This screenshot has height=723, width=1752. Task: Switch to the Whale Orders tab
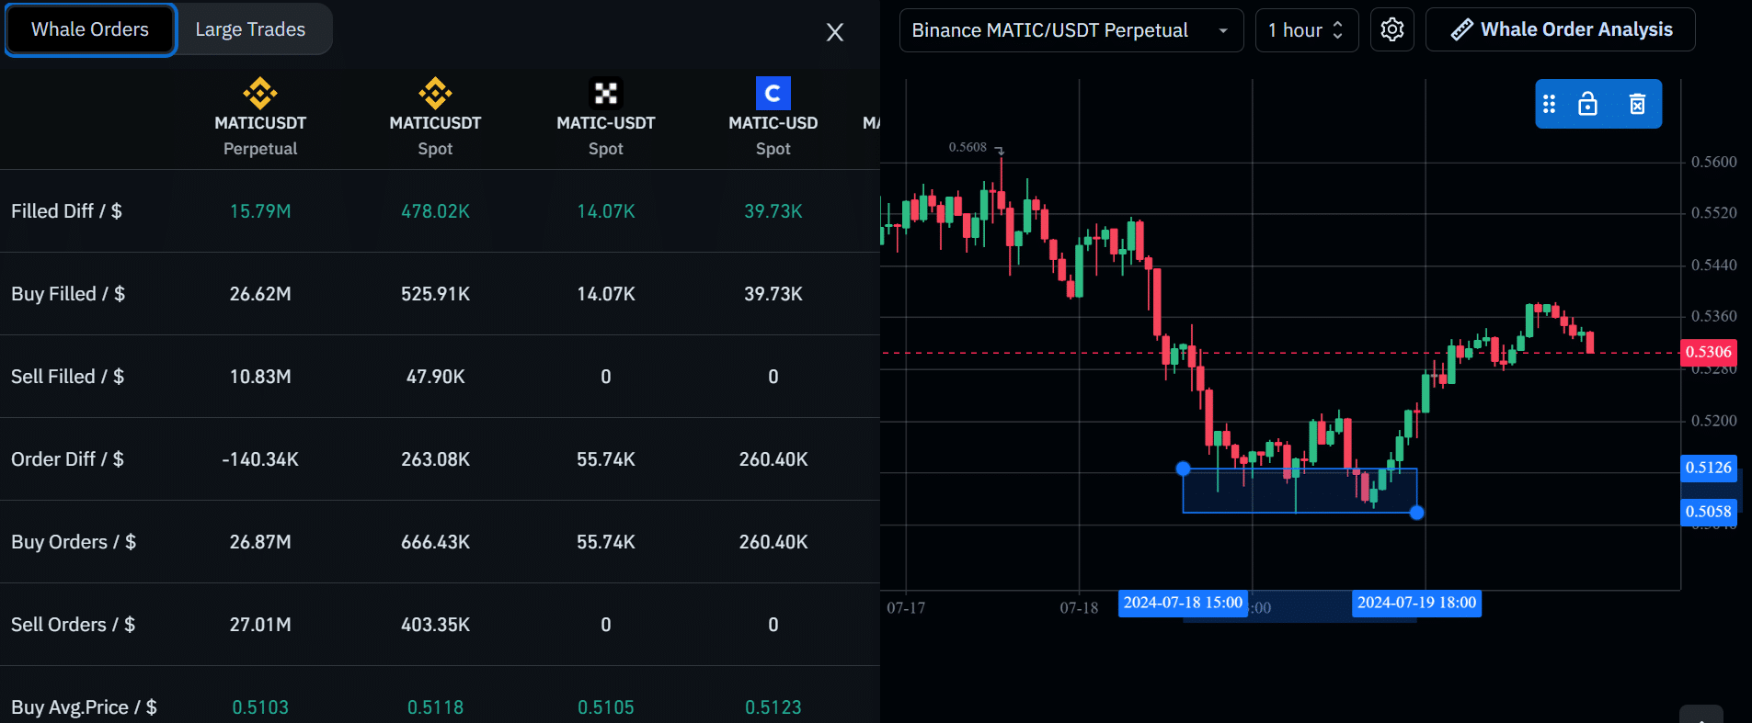click(x=90, y=29)
